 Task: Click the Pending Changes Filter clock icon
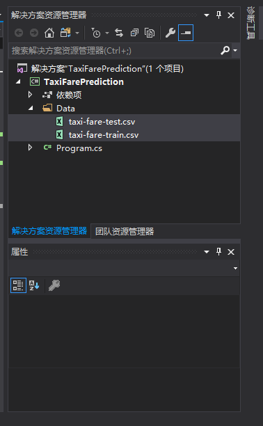(95, 33)
